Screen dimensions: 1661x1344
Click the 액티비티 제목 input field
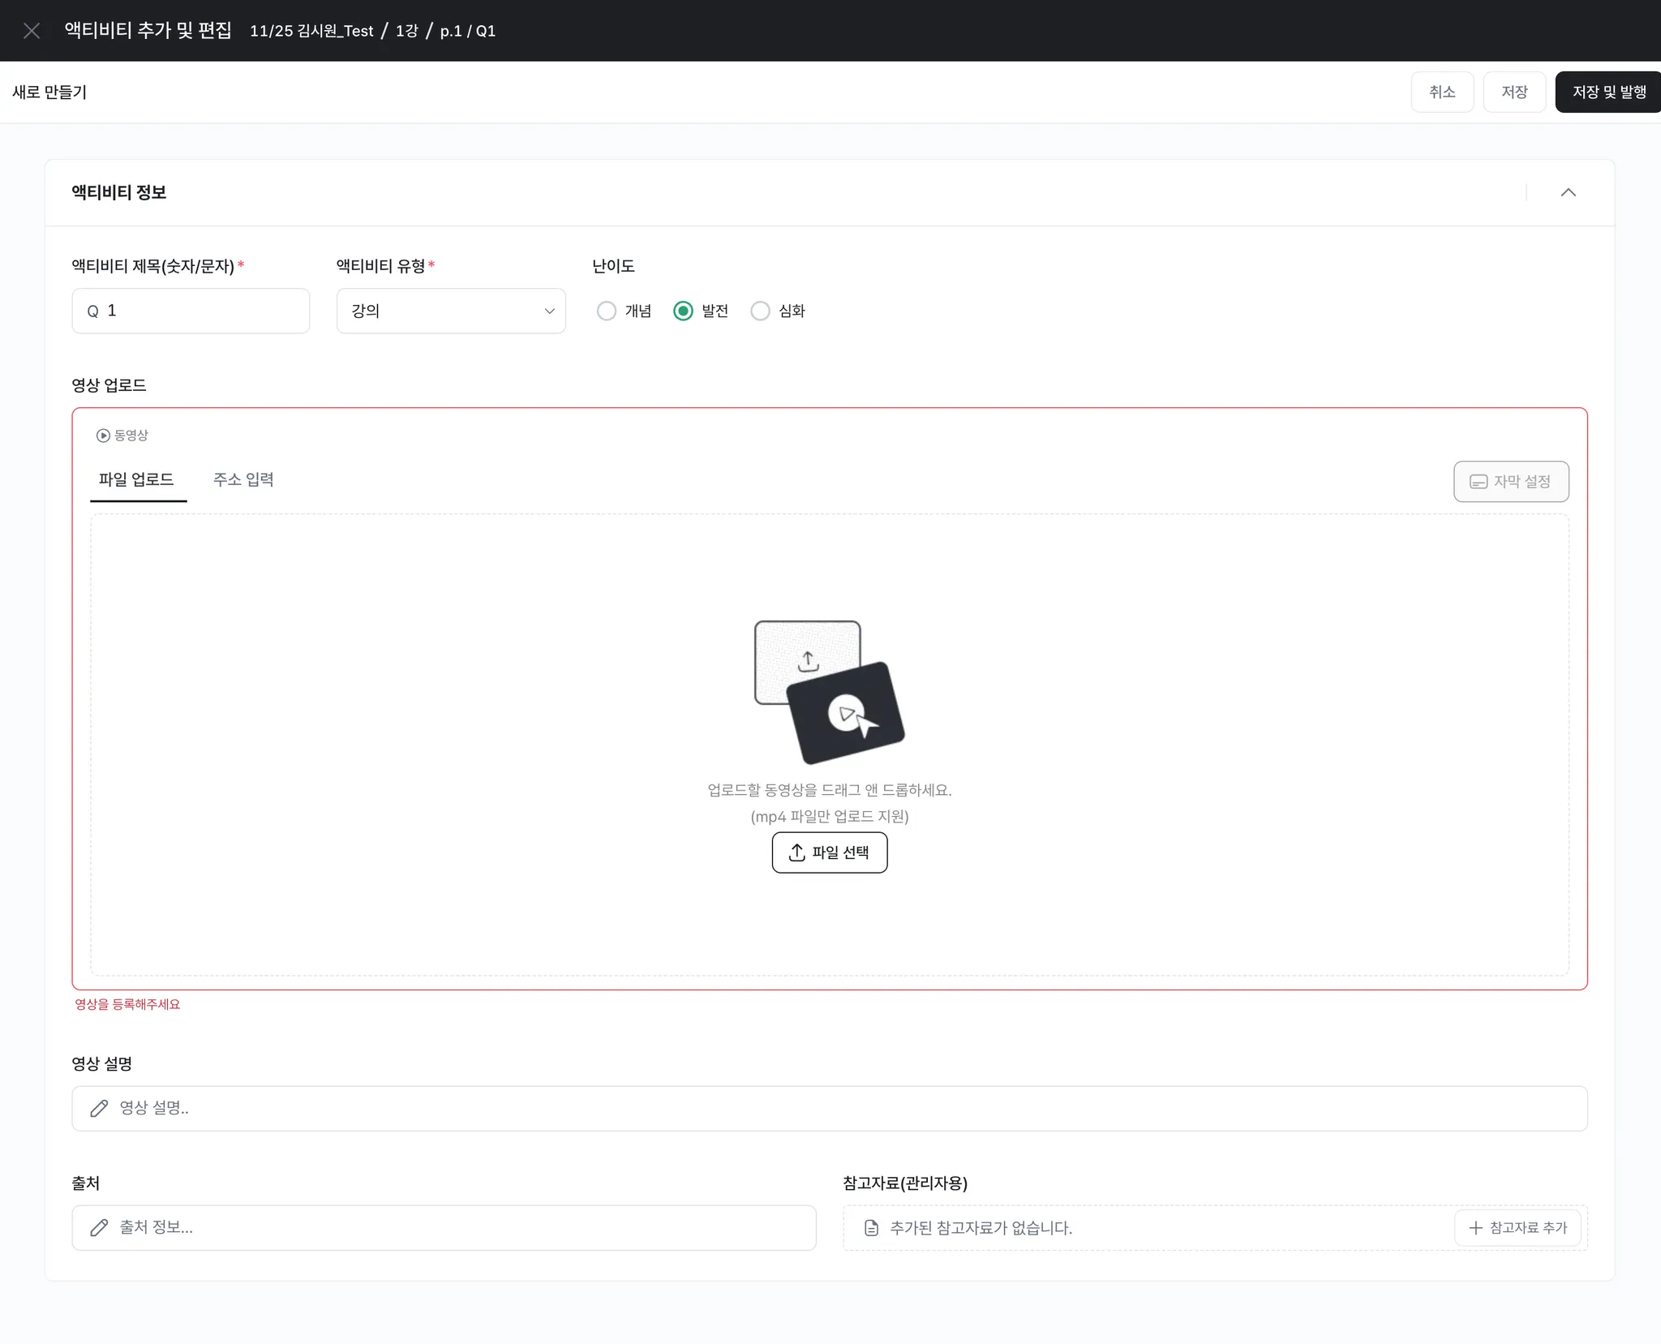(203, 311)
